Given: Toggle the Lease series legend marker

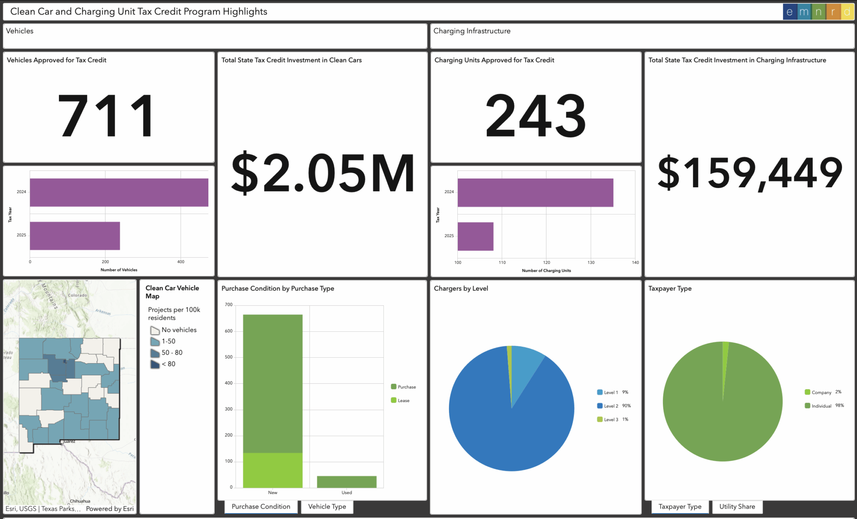Looking at the screenshot, I should click(394, 400).
